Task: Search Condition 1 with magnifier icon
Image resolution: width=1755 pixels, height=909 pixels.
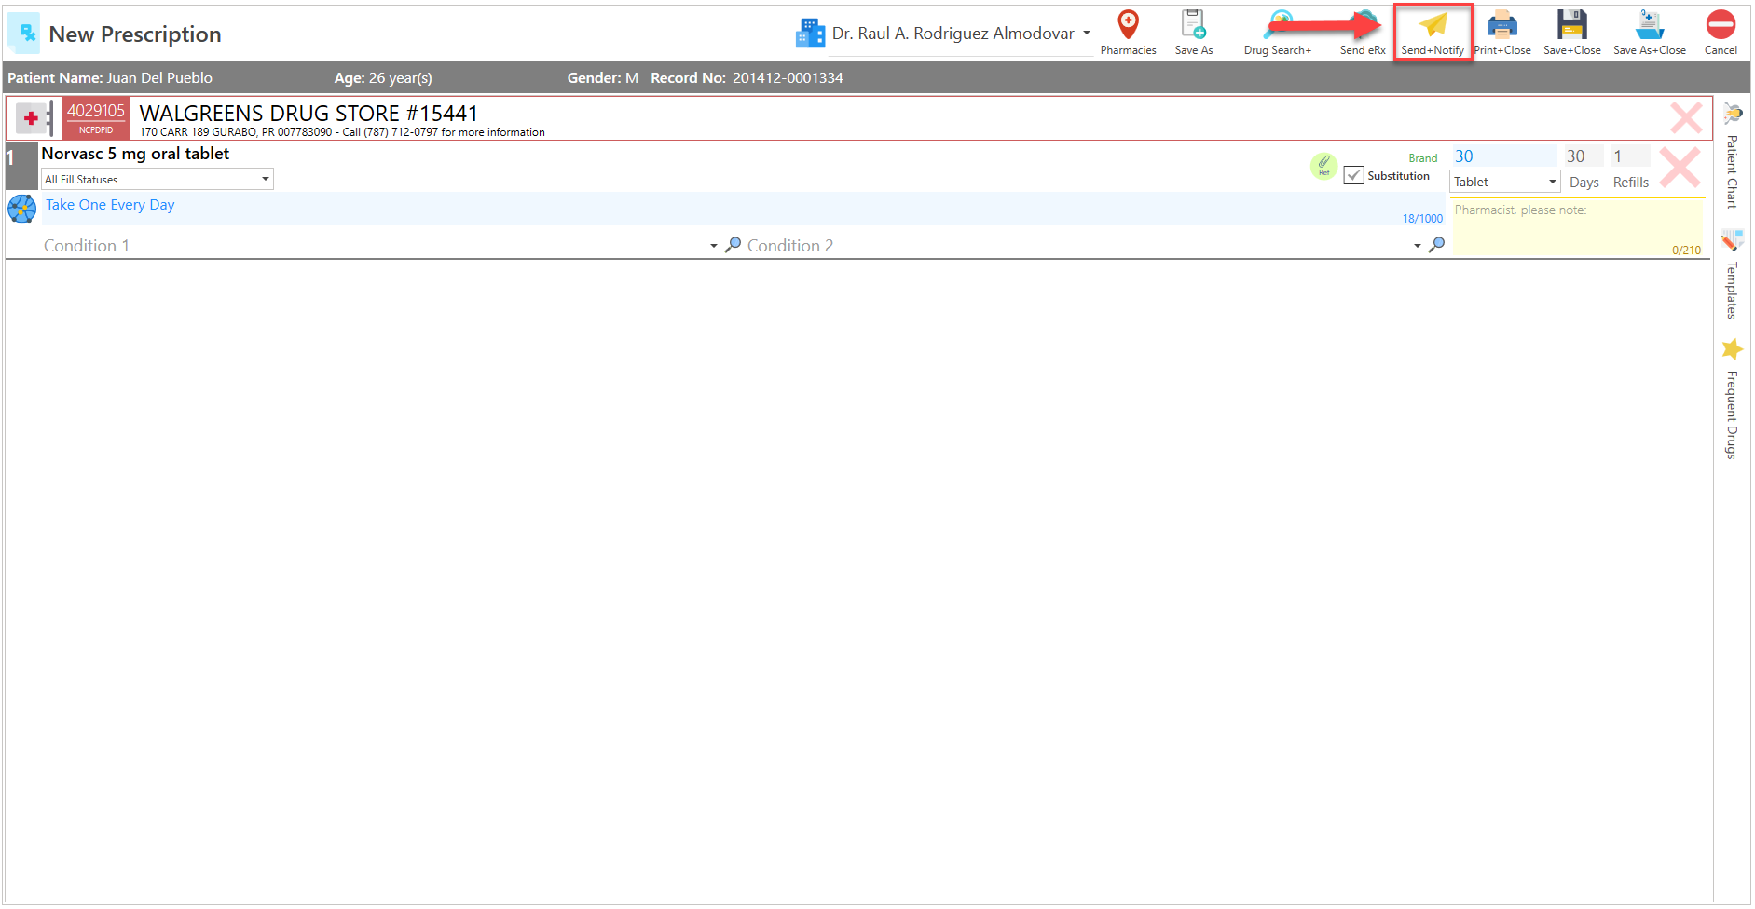Action: click(x=734, y=245)
